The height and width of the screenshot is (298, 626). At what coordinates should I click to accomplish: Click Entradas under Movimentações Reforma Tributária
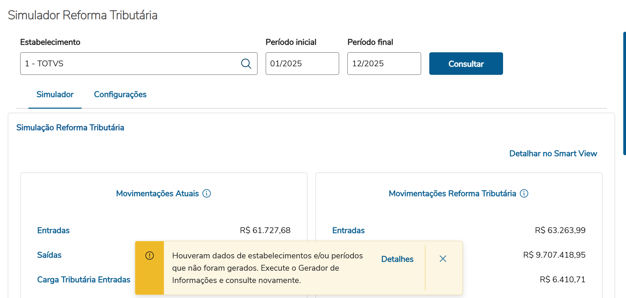tap(348, 231)
